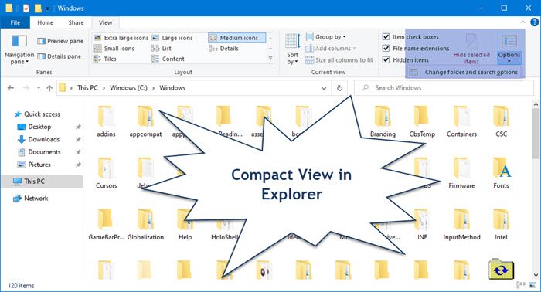Screen dimensions: 541x292
Task: Switch to details view in status bar
Action: coord(521,285)
